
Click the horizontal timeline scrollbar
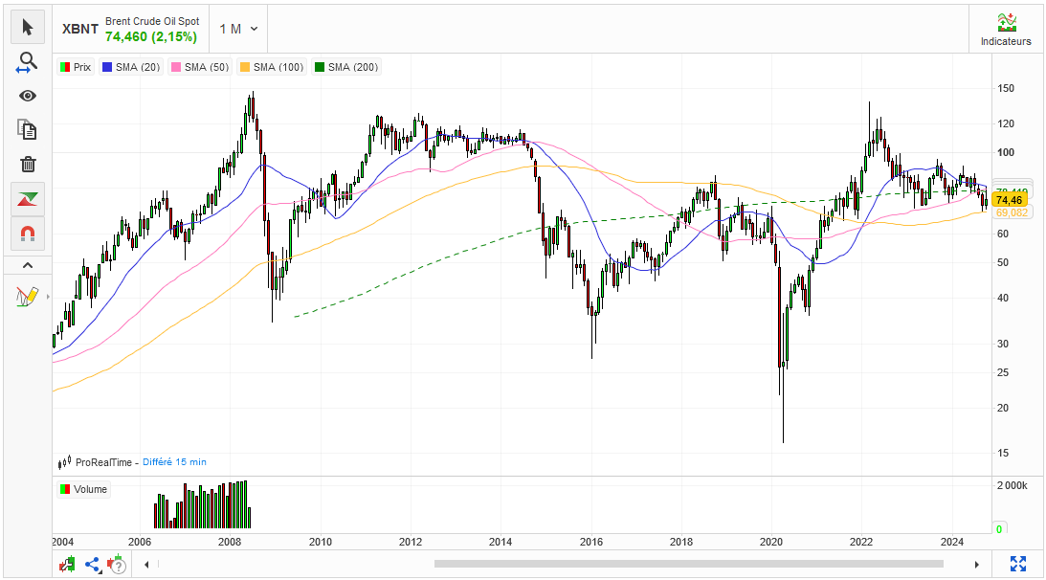pos(688,564)
